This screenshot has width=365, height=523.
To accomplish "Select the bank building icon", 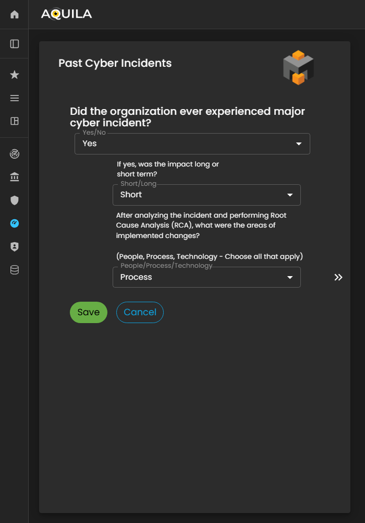I will (15, 177).
